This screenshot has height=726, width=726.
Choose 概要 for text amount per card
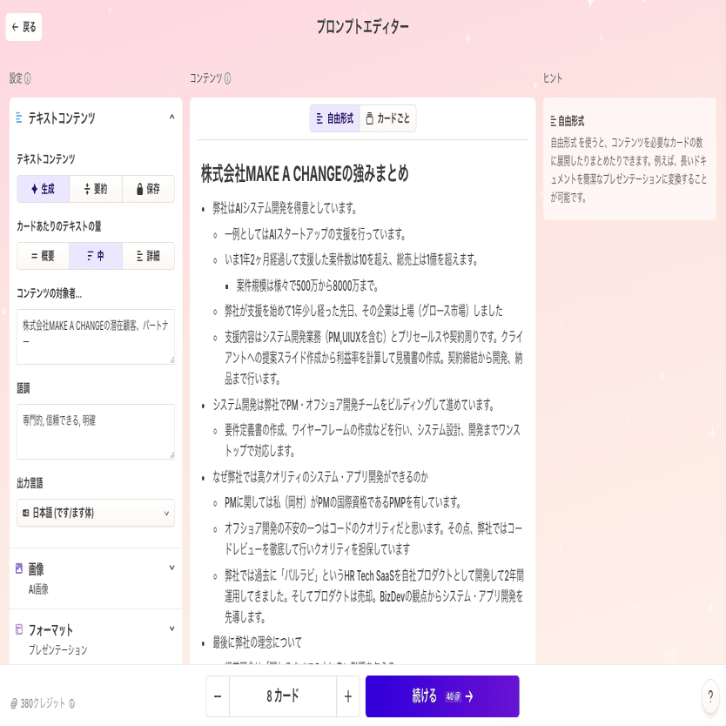(43, 256)
